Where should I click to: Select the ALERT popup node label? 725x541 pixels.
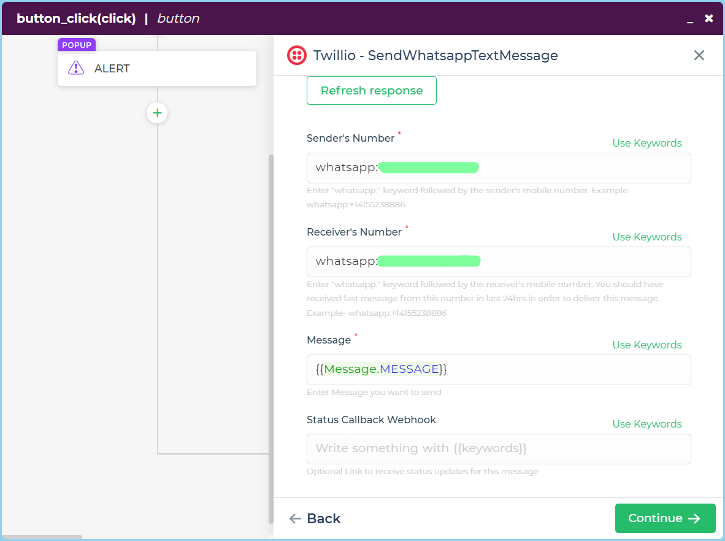(112, 69)
